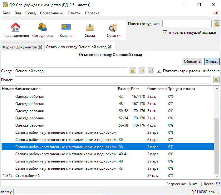
Task: Switch to Журнал документов tab
Action: [19, 47]
